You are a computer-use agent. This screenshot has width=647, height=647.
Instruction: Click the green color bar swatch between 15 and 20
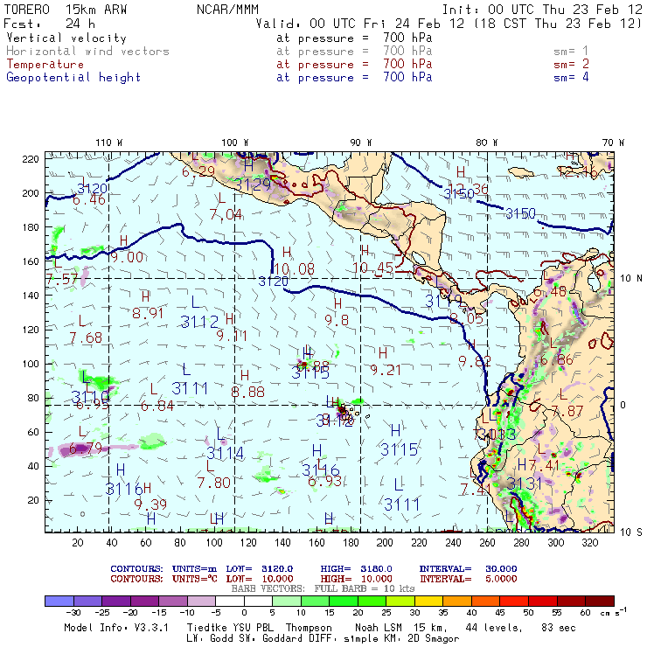point(344,601)
